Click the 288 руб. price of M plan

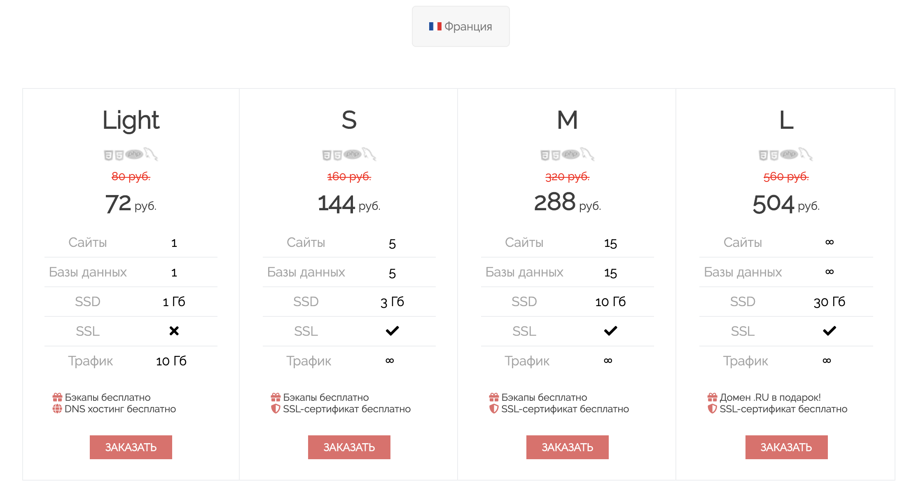(x=568, y=202)
